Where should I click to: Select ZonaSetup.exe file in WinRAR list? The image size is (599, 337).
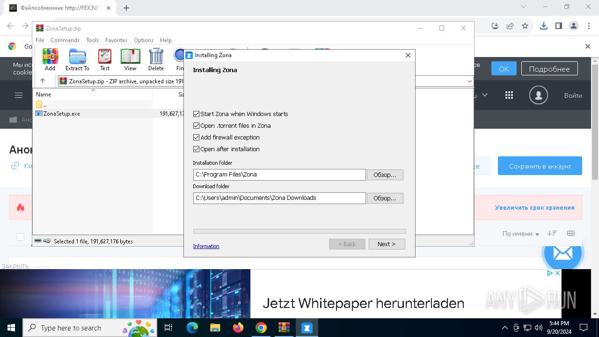(62, 113)
